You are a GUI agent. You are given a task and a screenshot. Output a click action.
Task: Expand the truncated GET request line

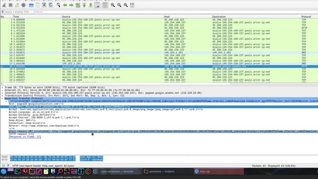click(x=6, y=101)
